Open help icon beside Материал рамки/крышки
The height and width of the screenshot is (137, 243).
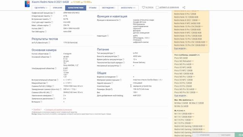(x=121, y=80)
